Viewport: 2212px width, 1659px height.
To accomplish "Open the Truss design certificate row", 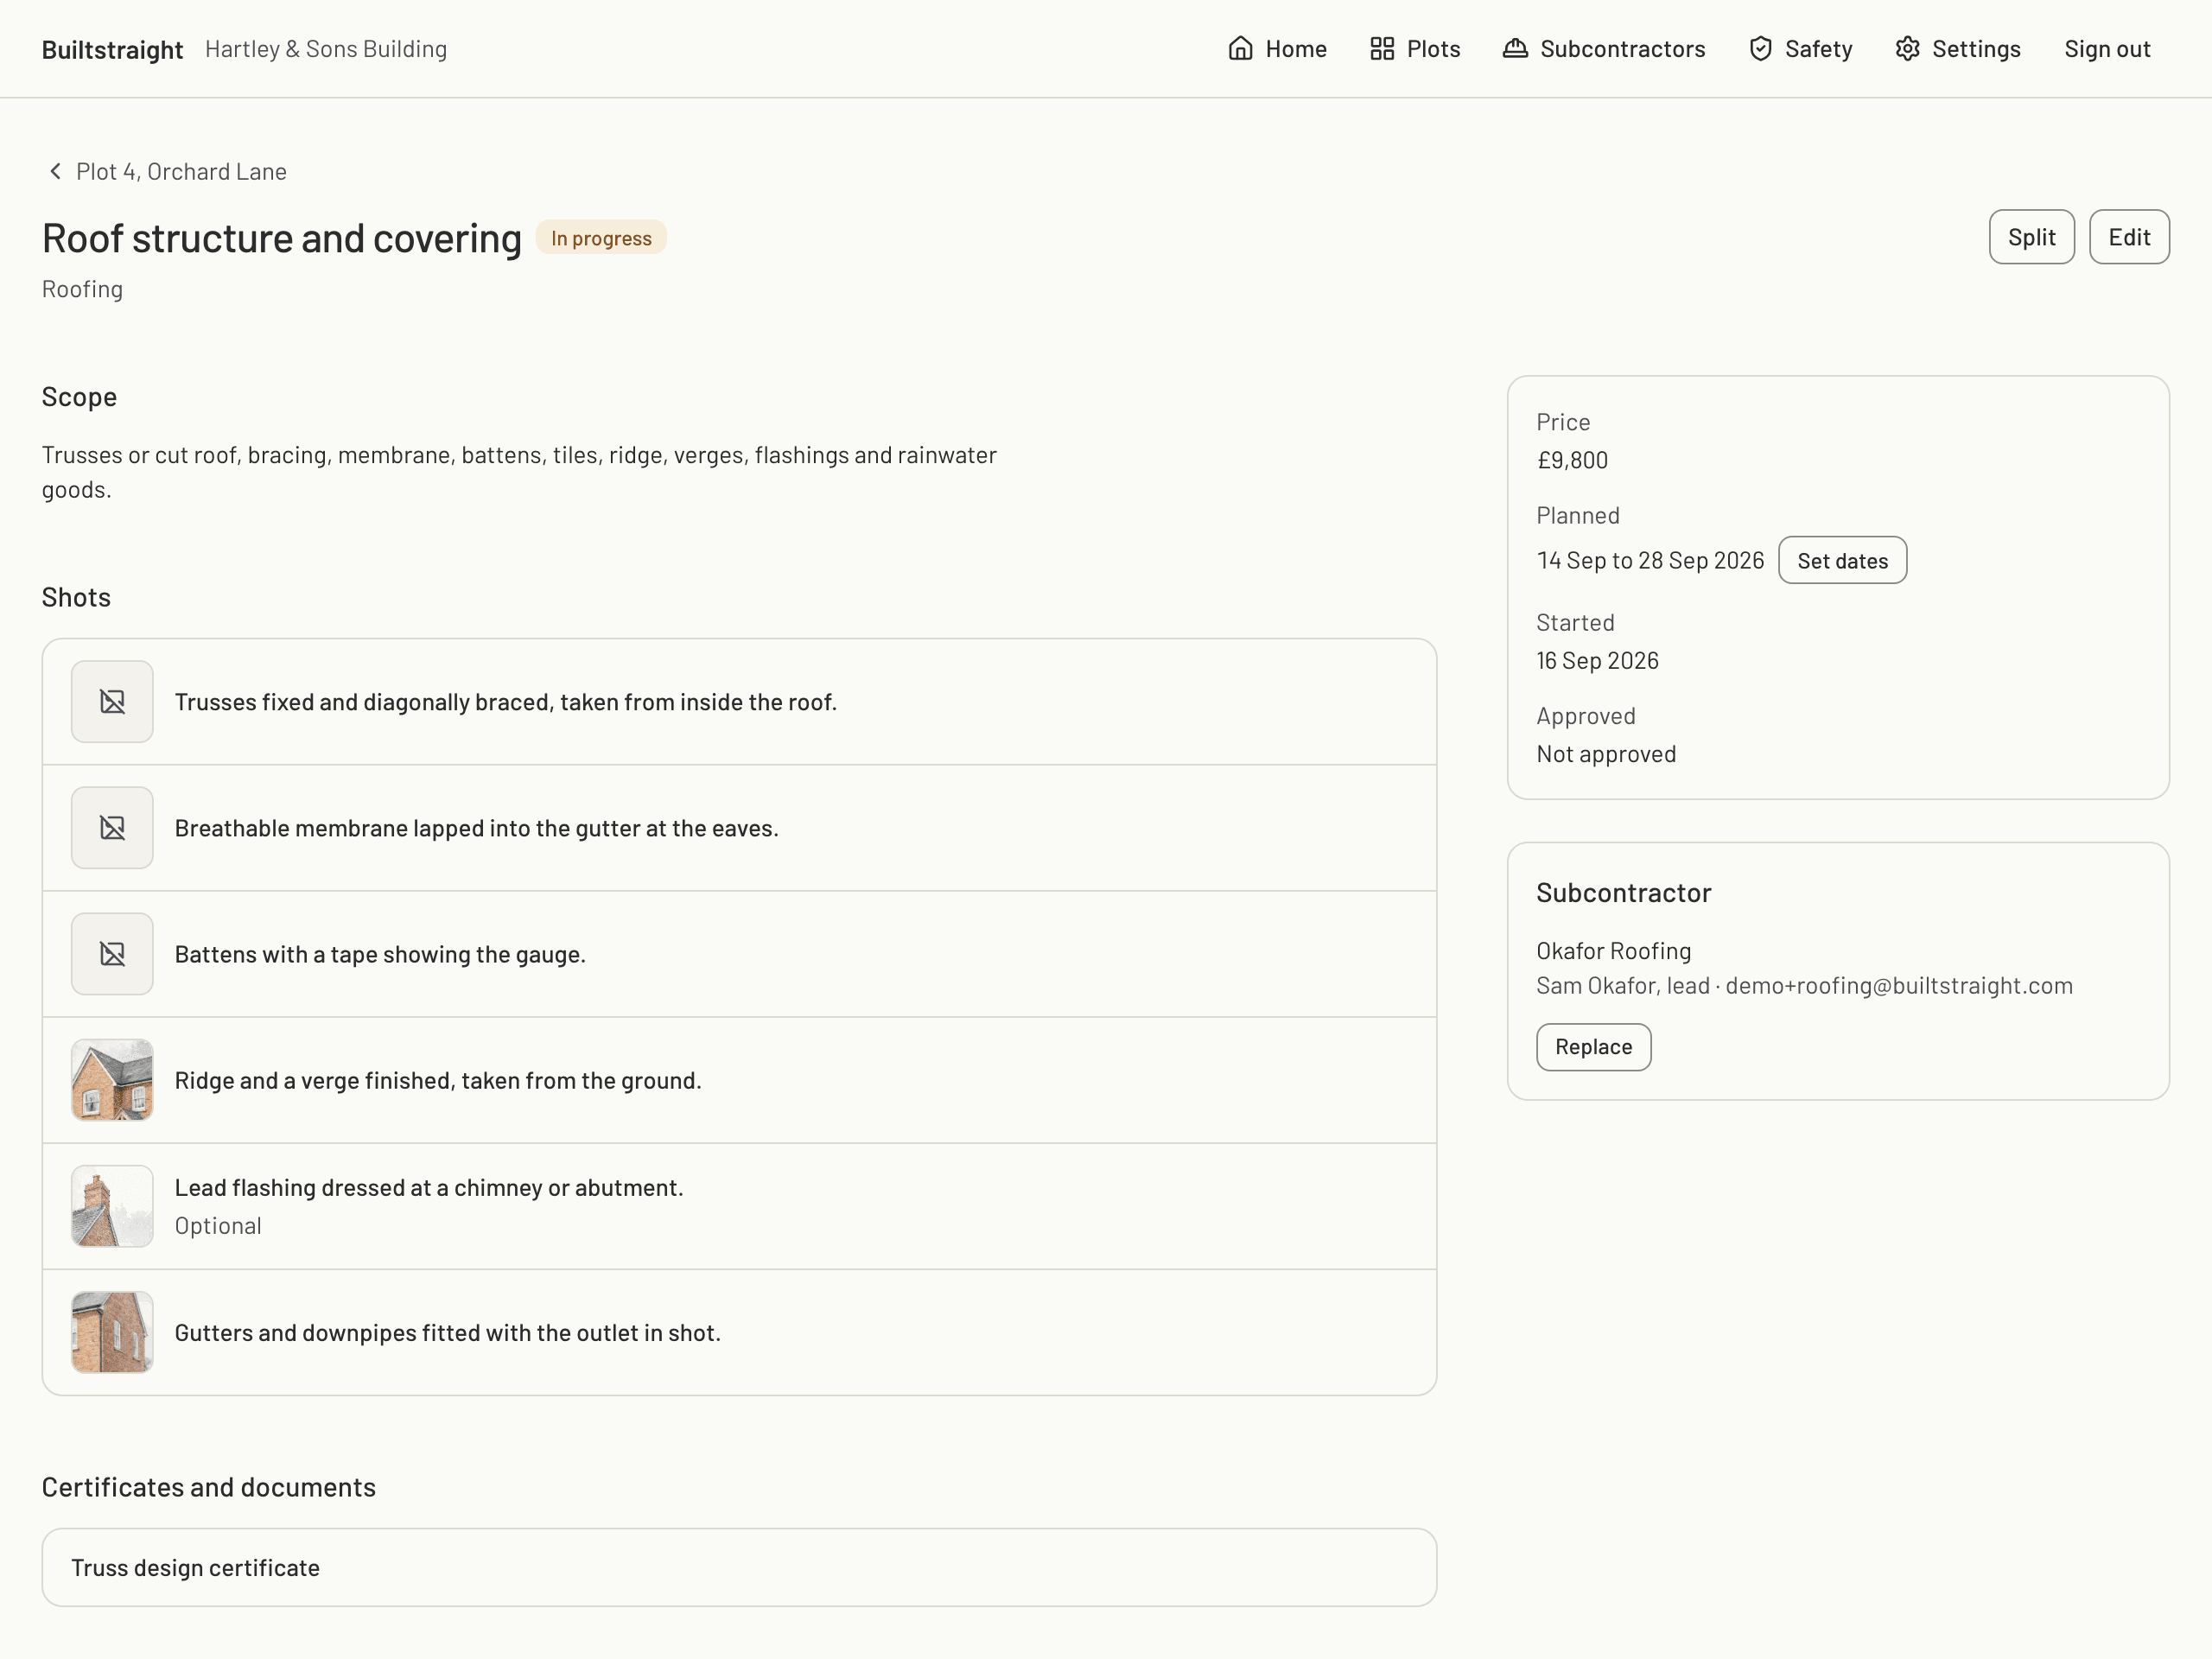I will click(x=739, y=1567).
